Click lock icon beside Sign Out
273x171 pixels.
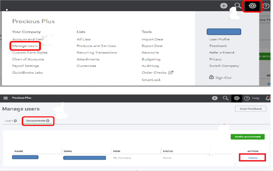pos(211,77)
